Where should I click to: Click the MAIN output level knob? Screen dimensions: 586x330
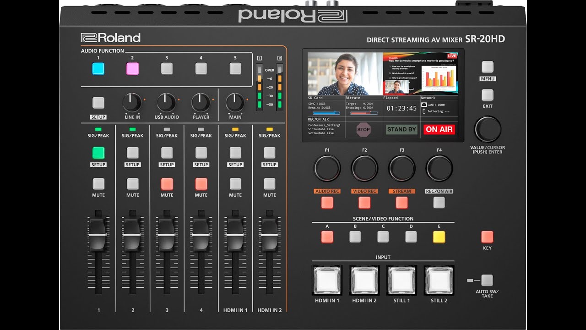tap(235, 103)
